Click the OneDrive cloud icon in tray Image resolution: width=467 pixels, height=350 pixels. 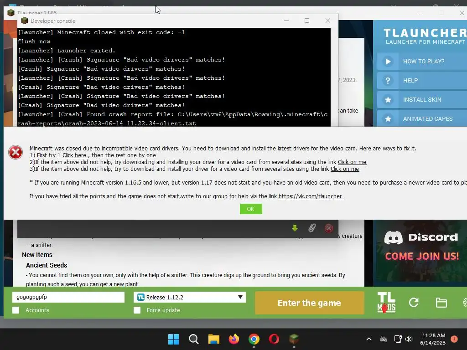(384, 339)
